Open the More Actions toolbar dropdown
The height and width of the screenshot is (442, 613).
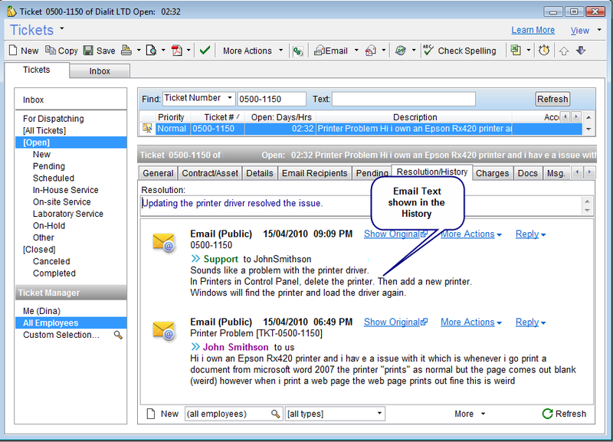[x=253, y=51]
